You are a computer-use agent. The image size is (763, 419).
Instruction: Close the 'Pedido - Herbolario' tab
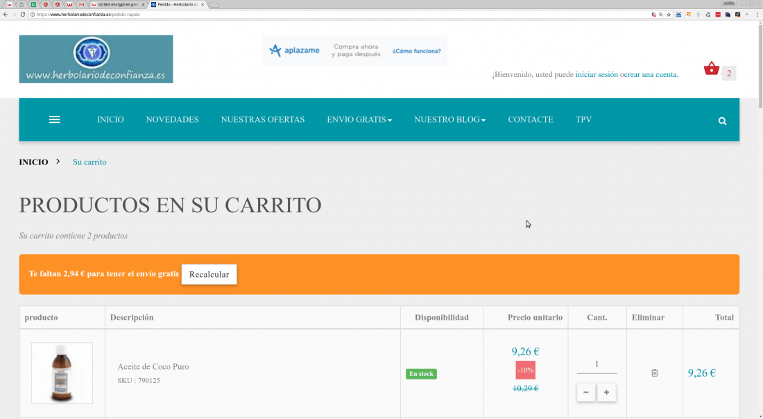[x=203, y=4]
